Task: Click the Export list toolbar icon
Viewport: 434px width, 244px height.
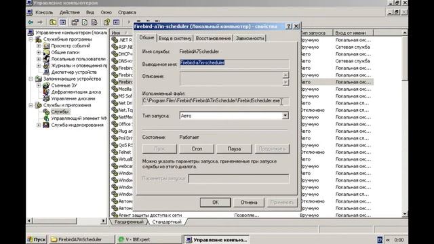Action: click(94, 22)
